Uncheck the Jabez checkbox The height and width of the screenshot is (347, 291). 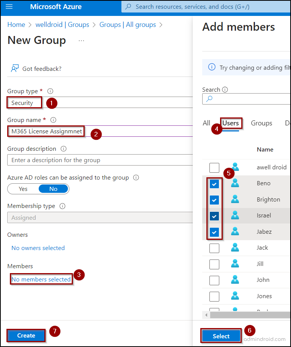point(214,232)
